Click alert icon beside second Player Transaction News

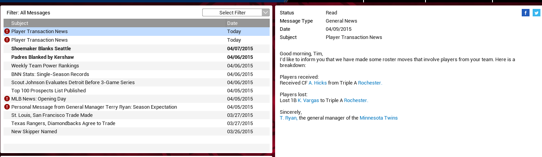point(7,40)
